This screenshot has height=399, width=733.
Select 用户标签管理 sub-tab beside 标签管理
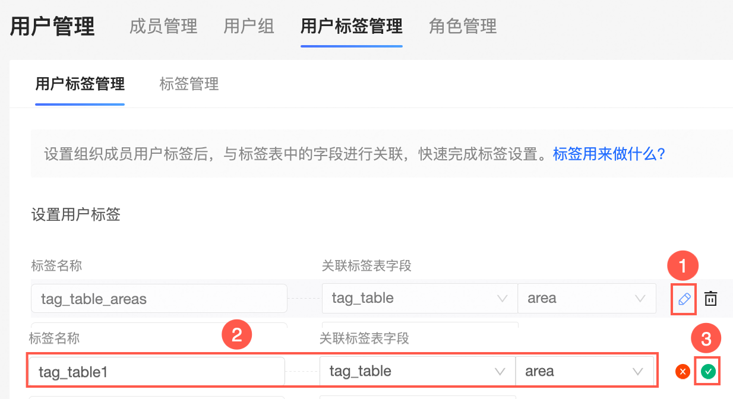80,84
